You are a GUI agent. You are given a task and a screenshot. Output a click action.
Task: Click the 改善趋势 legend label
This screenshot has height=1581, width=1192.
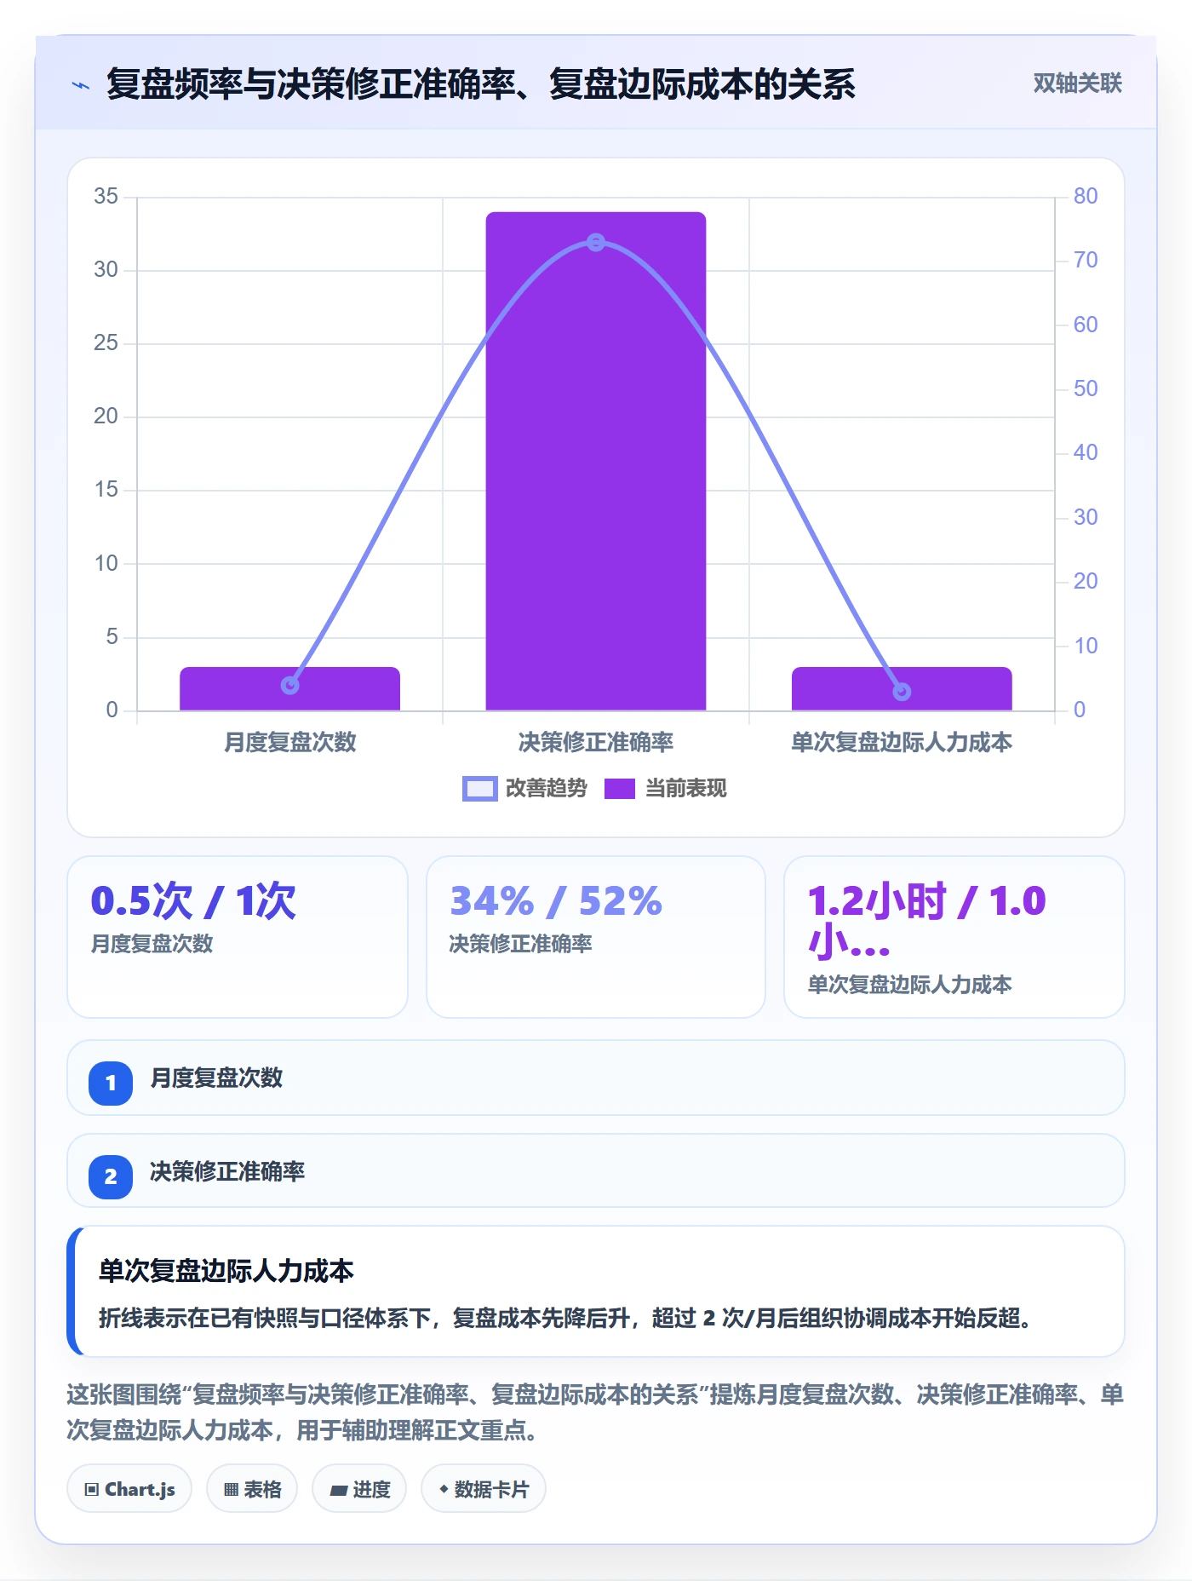(547, 789)
